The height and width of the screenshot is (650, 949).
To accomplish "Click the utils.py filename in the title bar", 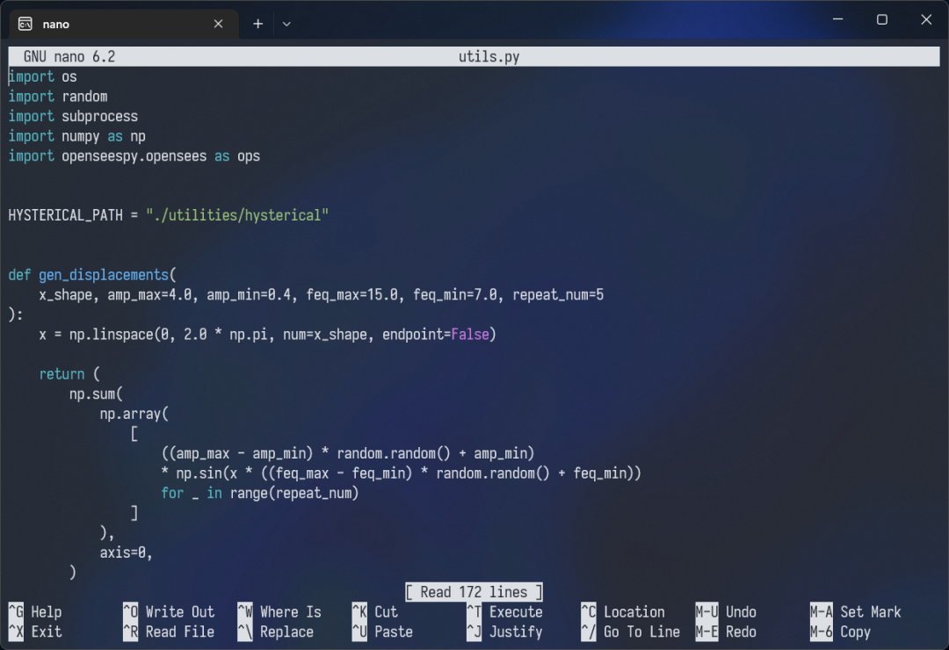I will tap(489, 57).
